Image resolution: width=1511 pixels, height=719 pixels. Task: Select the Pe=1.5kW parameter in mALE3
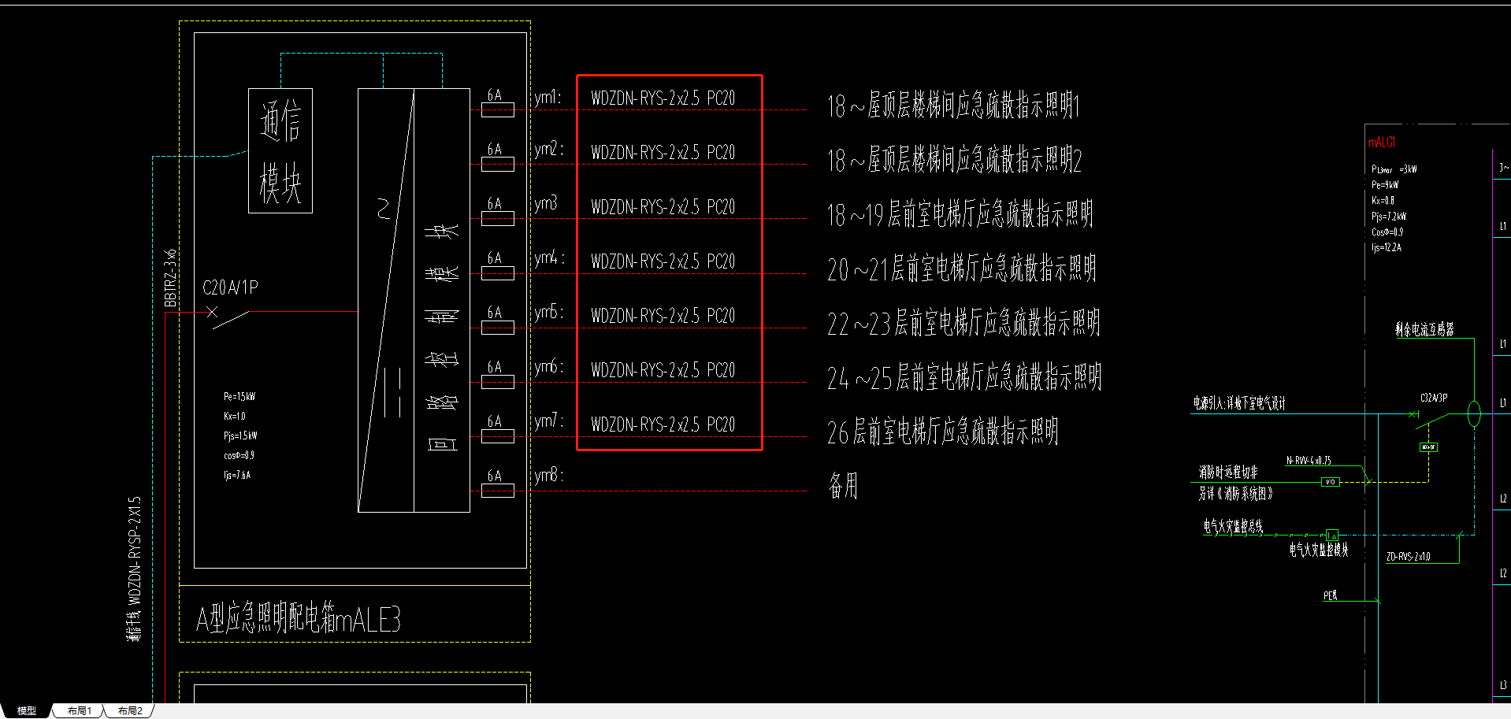(239, 396)
